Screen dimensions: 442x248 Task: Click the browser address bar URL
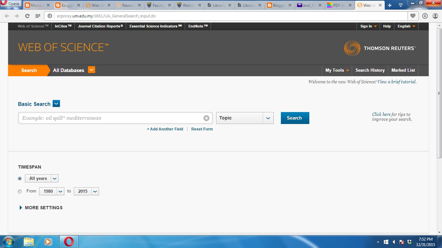coord(106,16)
